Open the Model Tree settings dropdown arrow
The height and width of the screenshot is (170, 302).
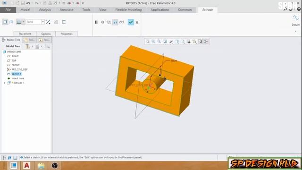(32, 46)
